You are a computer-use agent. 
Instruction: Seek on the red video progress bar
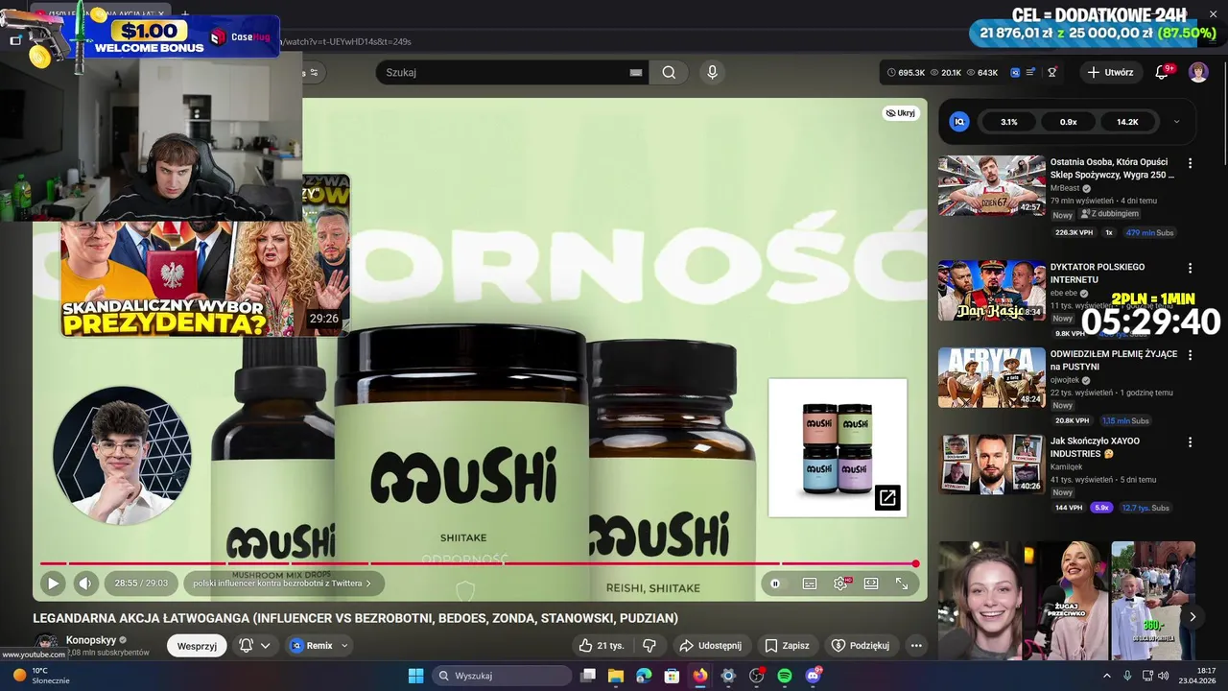tap(478, 563)
